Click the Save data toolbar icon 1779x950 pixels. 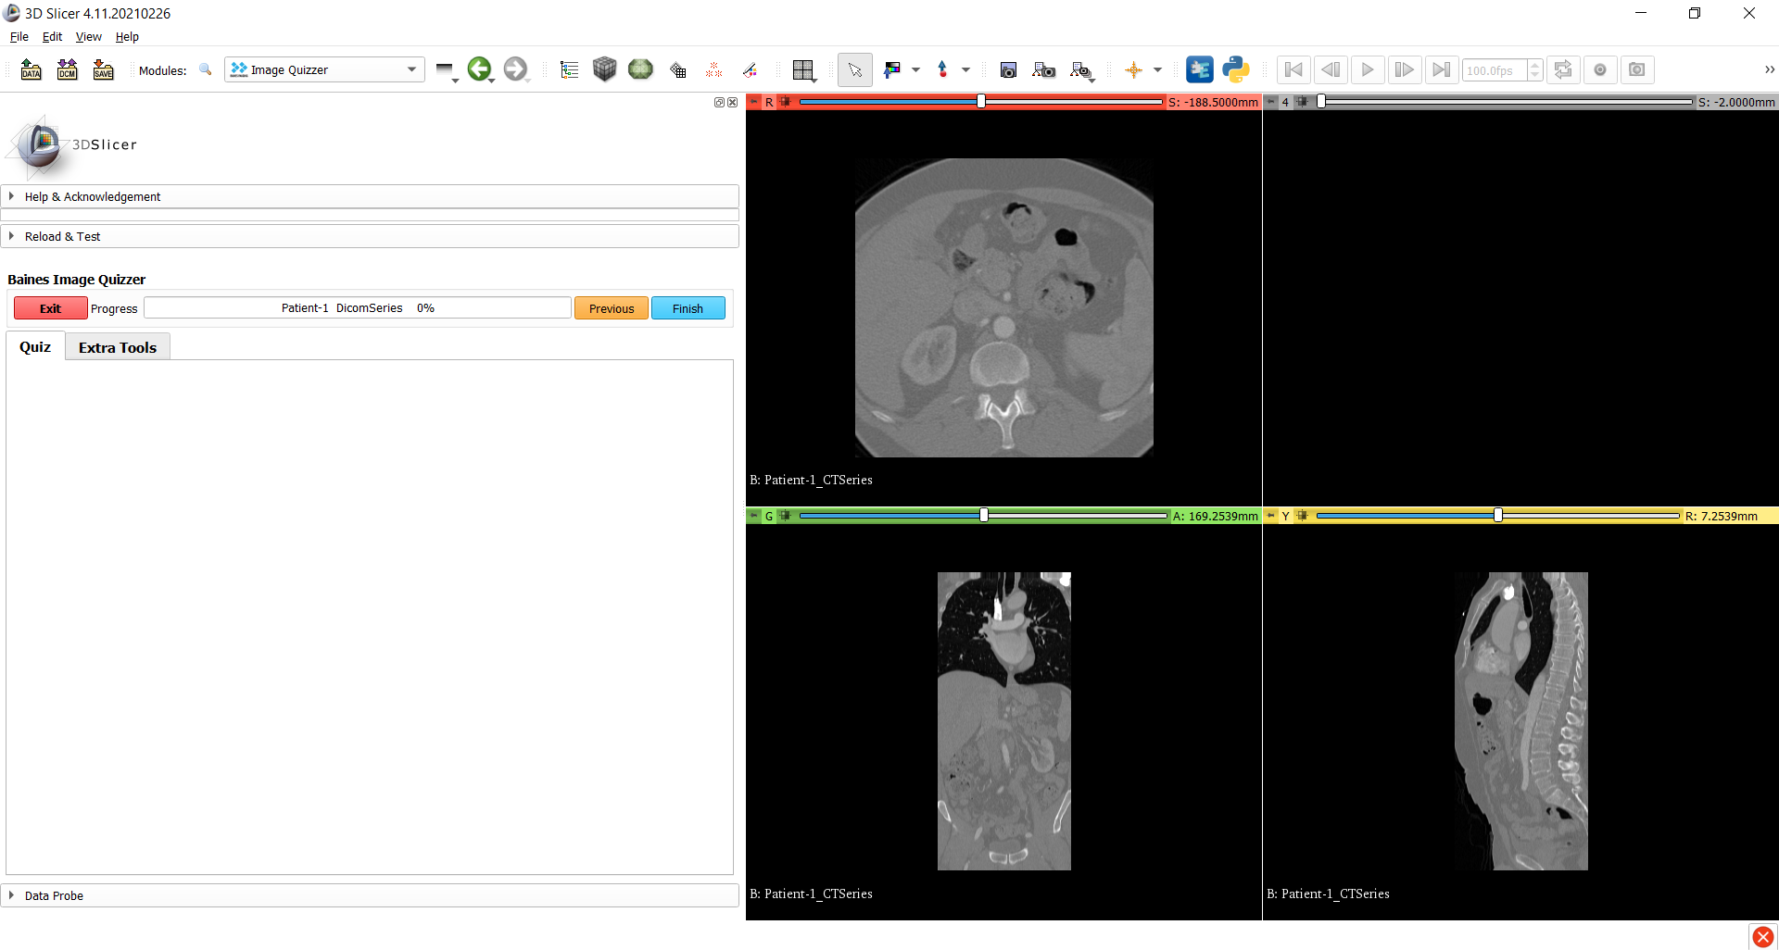tap(103, 69)
